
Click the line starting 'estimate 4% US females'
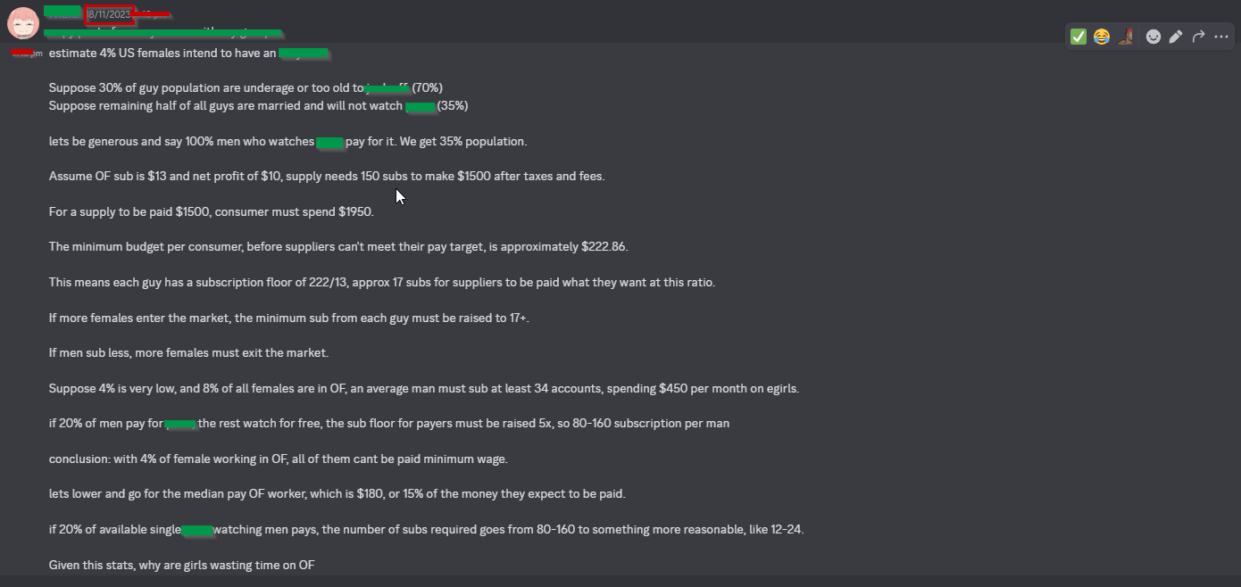[188, 54]
